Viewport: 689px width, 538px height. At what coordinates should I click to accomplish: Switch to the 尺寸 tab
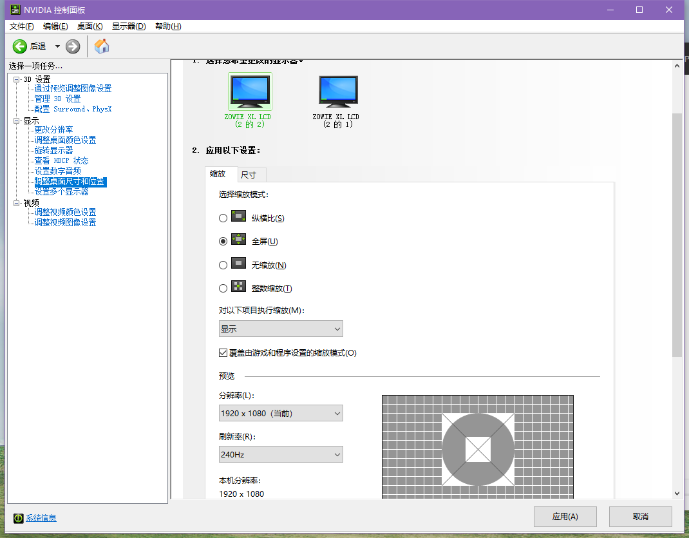coord(252,175)
